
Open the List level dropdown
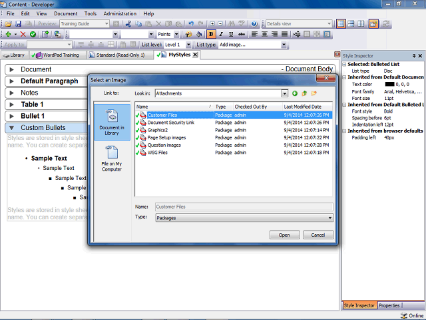click(x=188, y=45)
